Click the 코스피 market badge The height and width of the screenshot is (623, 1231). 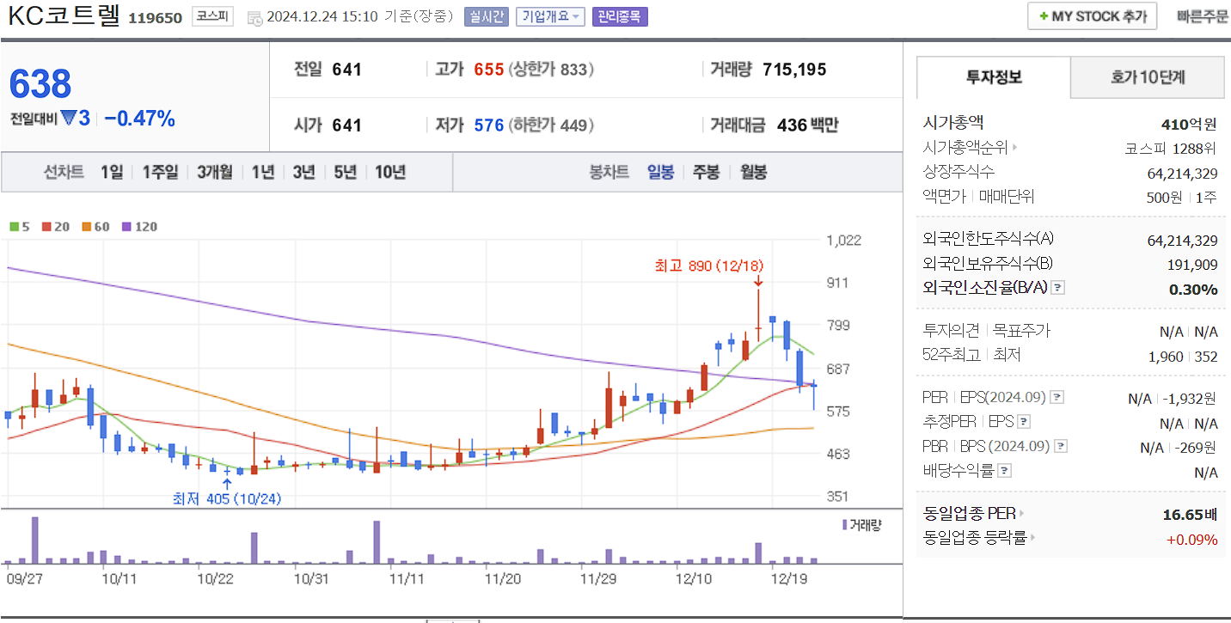212,16
